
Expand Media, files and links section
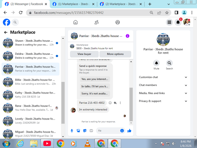(163, 93)
